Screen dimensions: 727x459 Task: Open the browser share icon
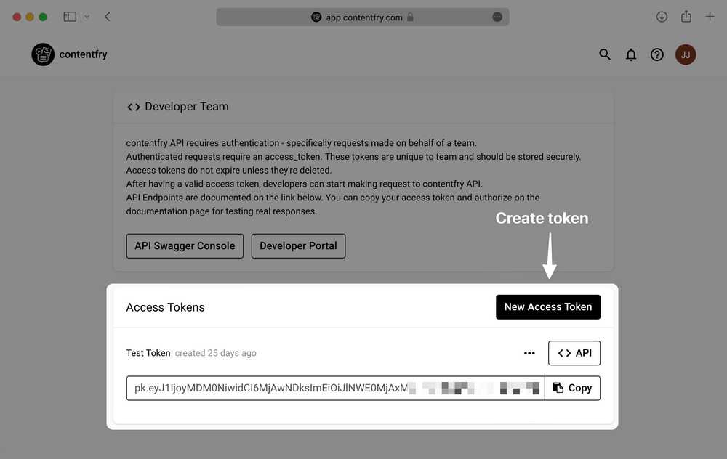[x=686, y=16]
